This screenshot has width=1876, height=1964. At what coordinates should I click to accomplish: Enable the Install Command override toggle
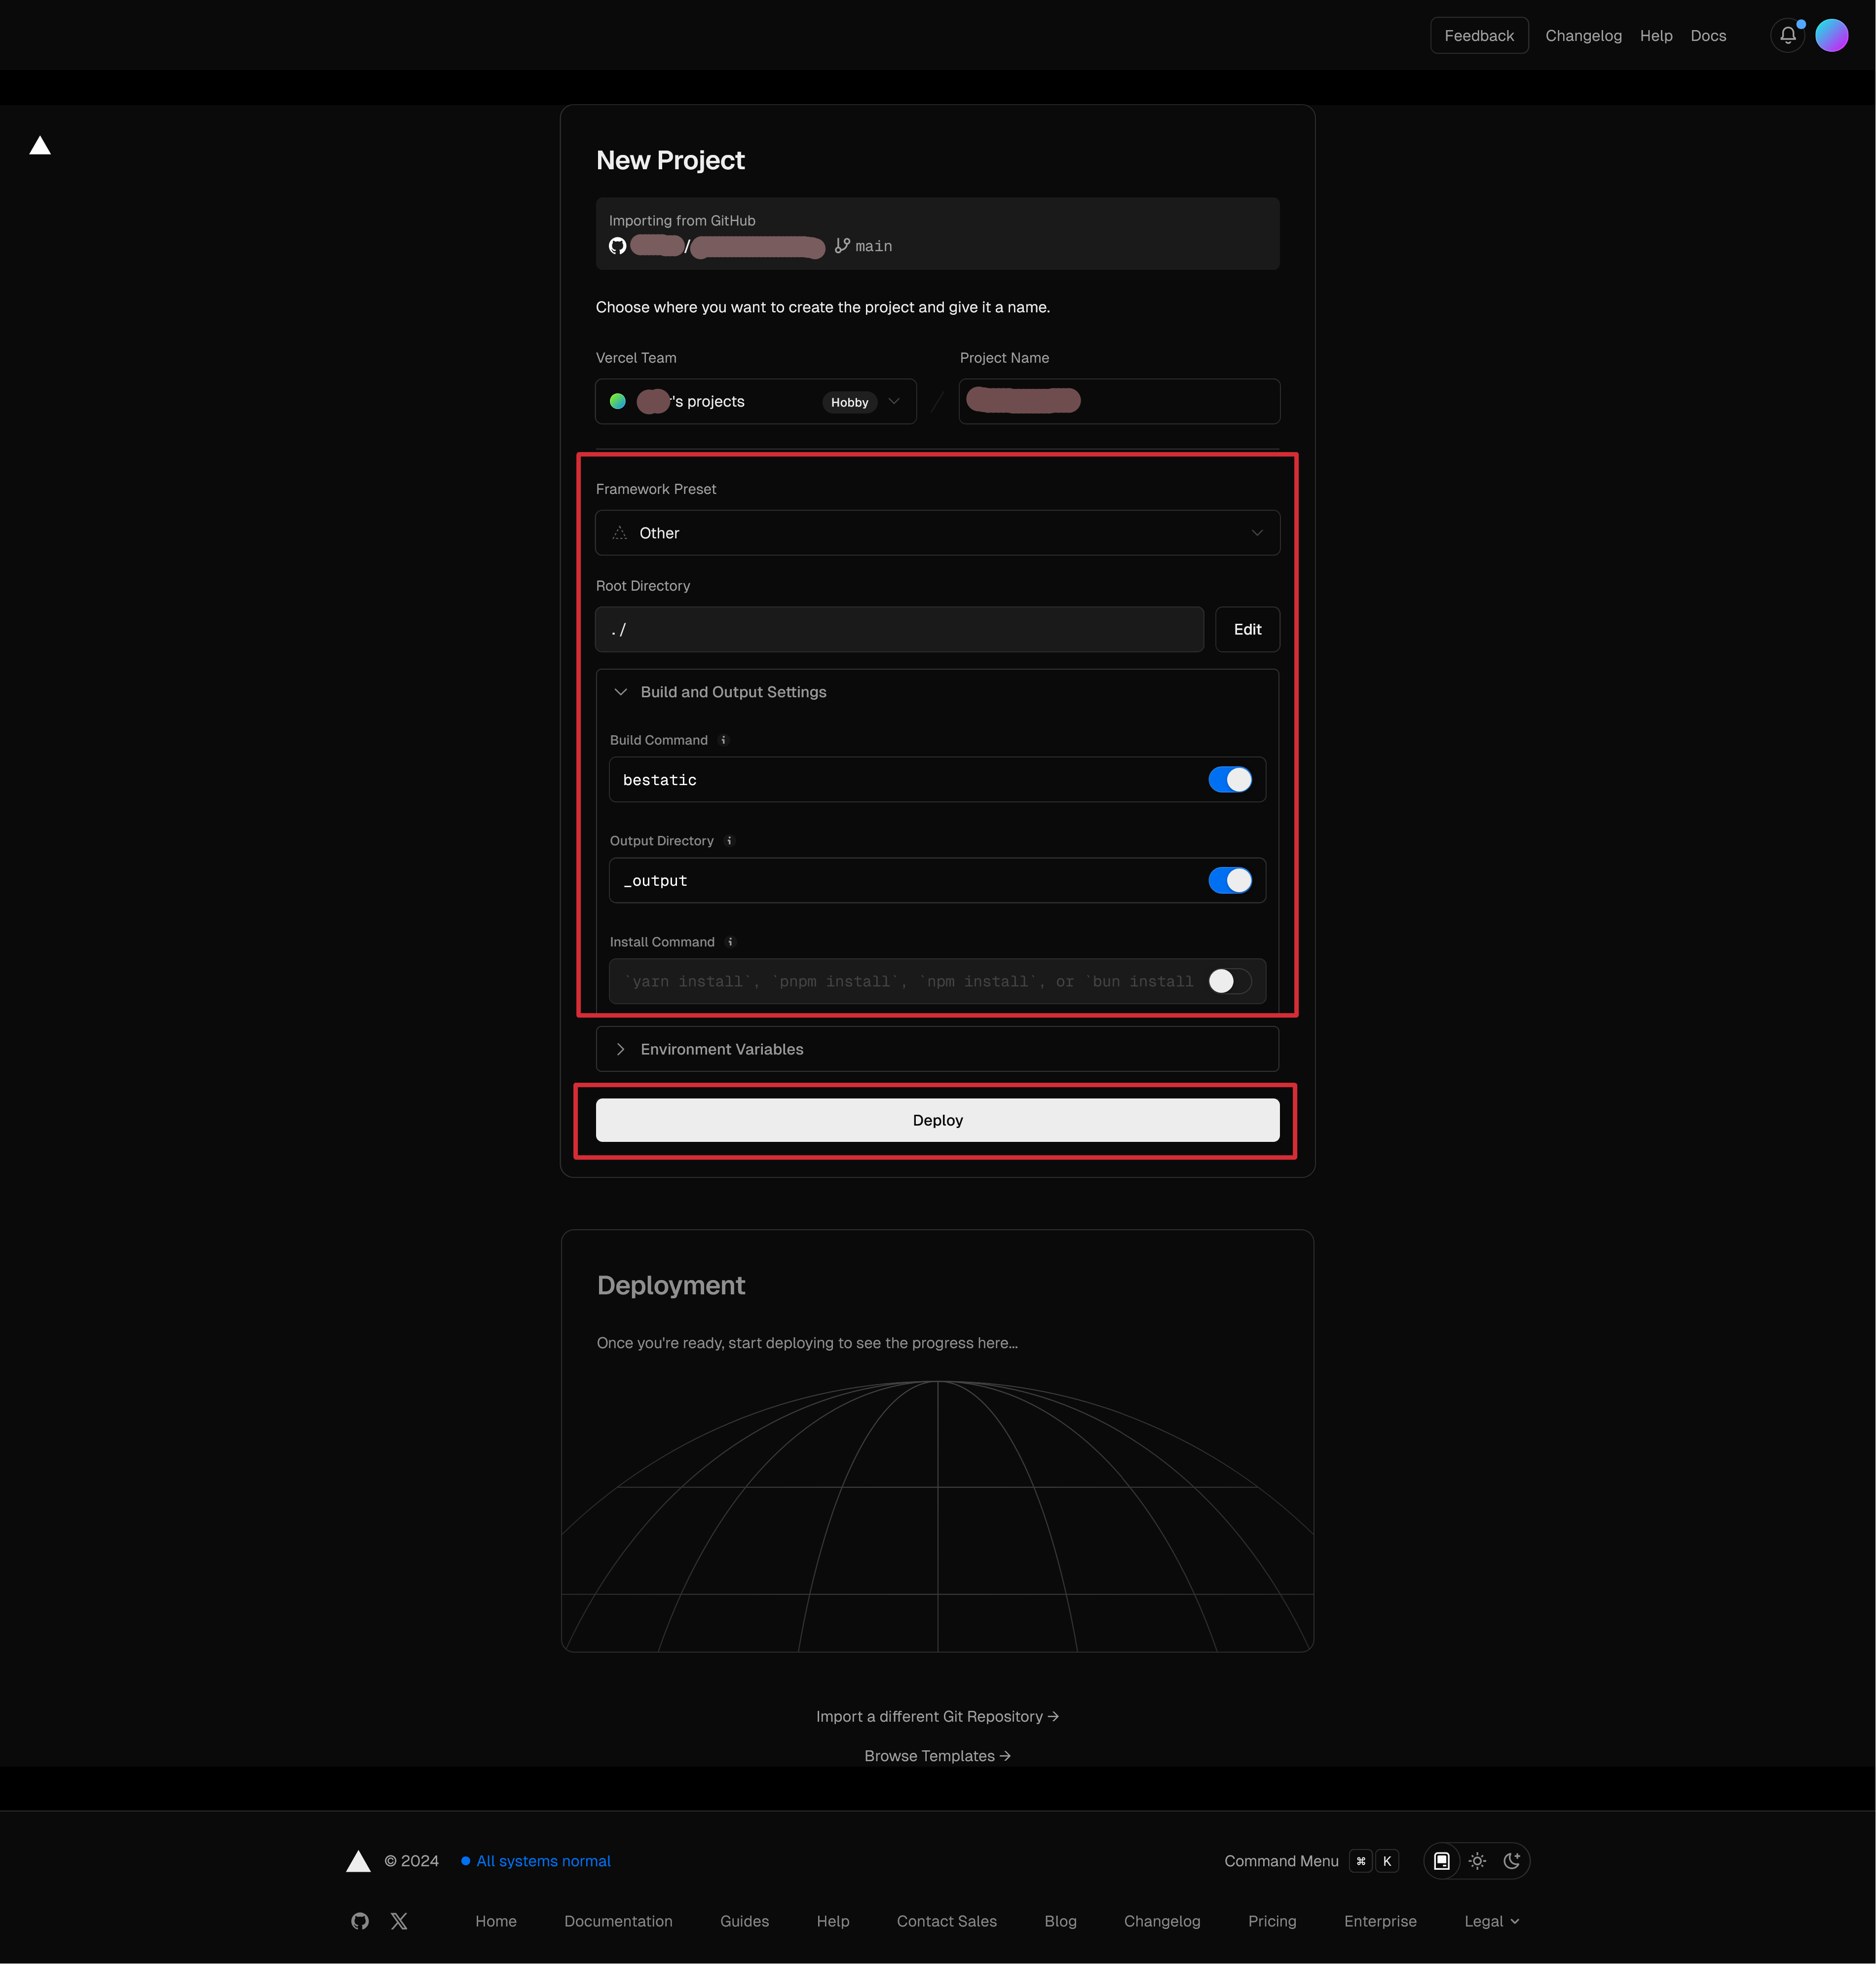(x=1230, y=982)
